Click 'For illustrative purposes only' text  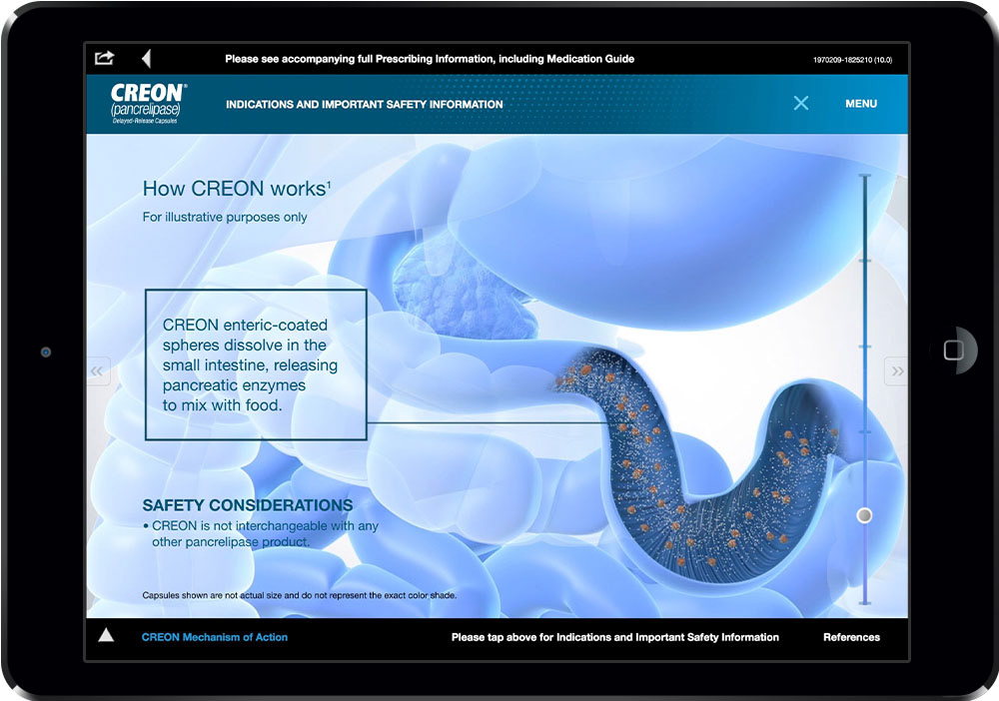click(x=224, y=217)
